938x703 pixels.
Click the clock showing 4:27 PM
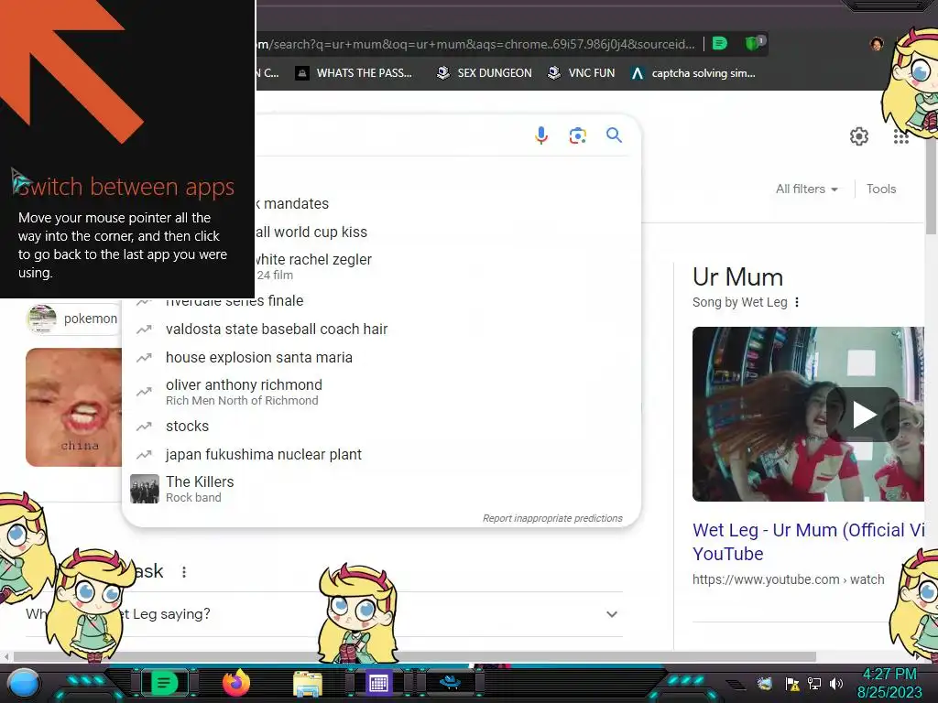889,675
